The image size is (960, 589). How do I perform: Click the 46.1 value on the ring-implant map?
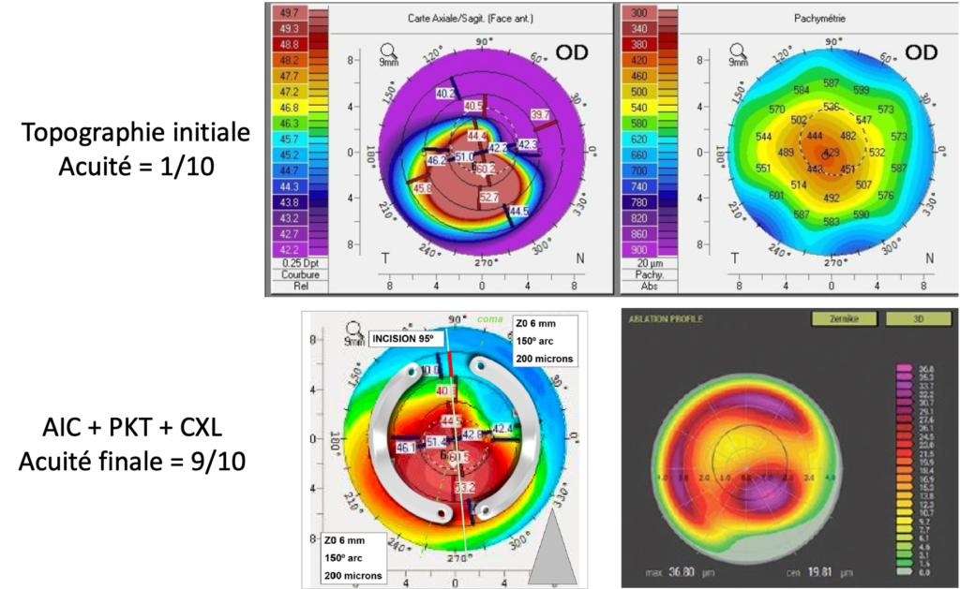click(406, 448)
